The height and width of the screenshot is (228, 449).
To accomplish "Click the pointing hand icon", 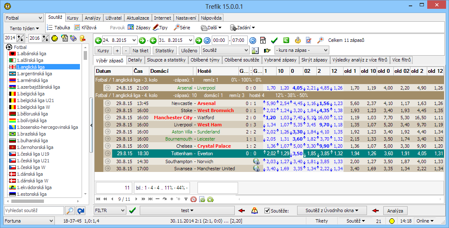I will [267, 51].
